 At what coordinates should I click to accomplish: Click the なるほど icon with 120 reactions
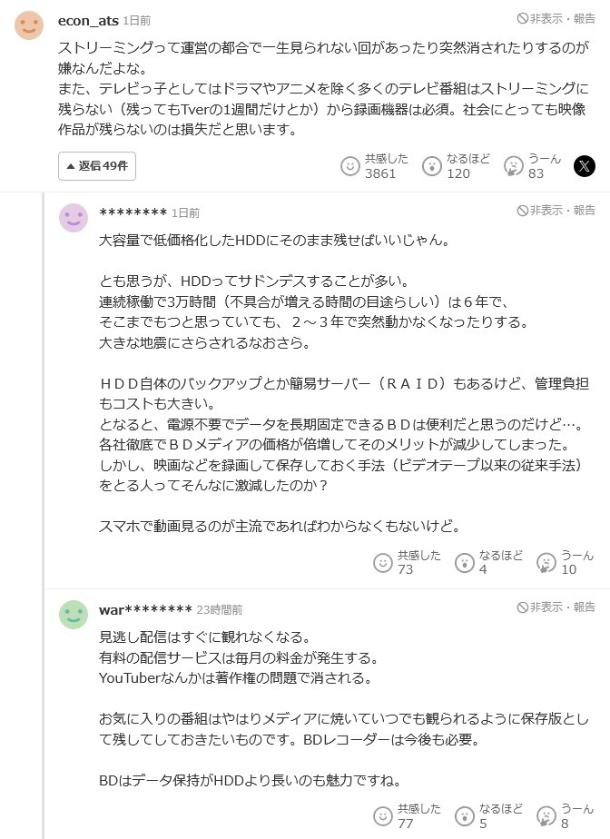[432, 165]
